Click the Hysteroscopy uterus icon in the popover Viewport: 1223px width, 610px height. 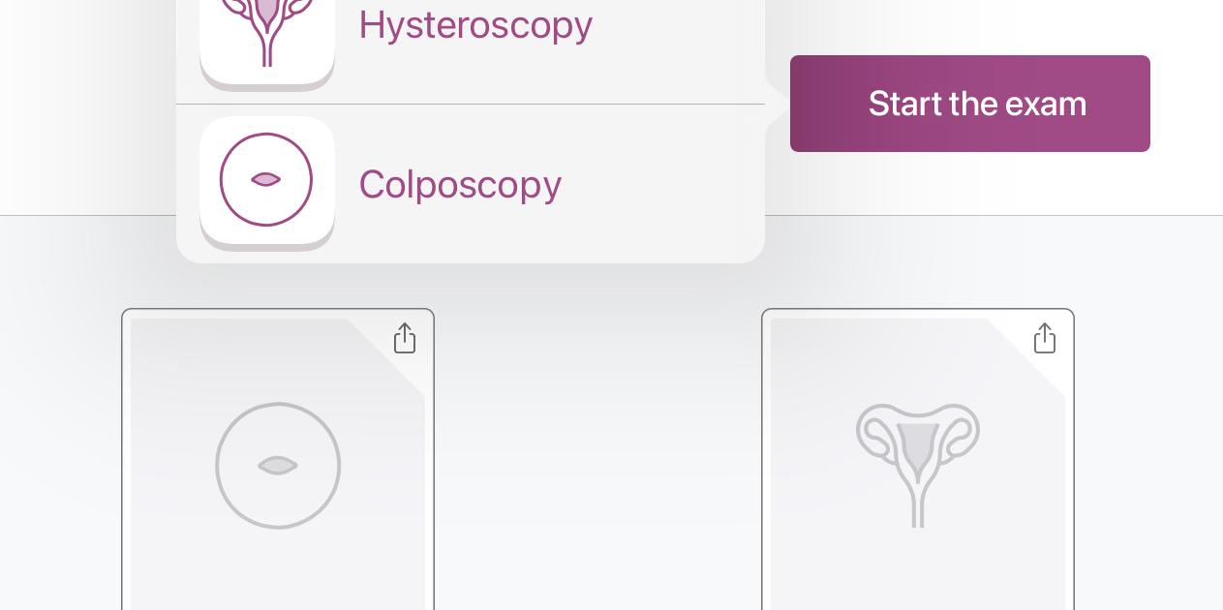266,29
